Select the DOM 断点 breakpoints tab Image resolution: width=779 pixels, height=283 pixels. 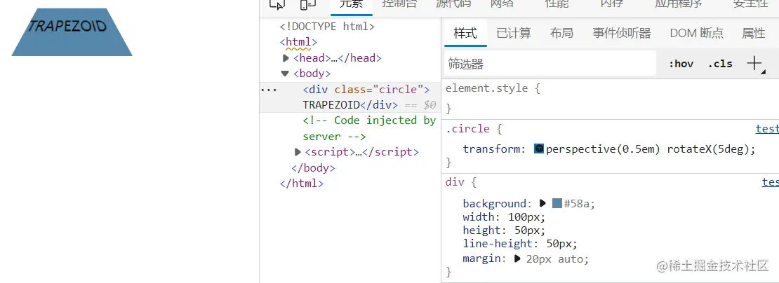696,33
